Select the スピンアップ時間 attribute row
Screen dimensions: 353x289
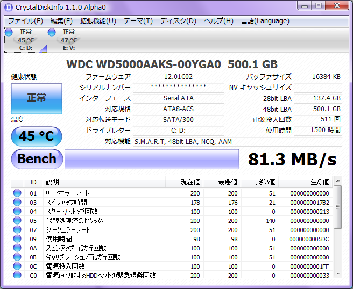(172, 203)
